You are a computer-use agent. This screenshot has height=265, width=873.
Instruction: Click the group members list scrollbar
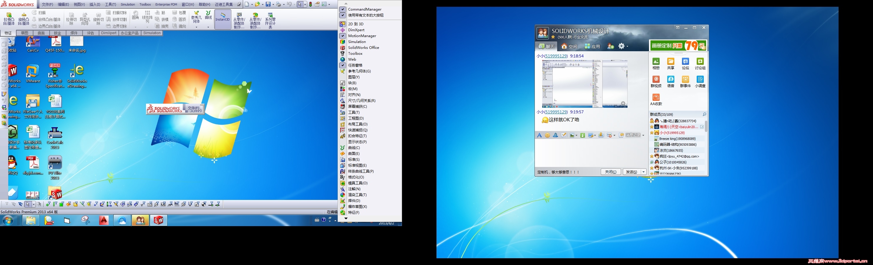coord(706,126)
